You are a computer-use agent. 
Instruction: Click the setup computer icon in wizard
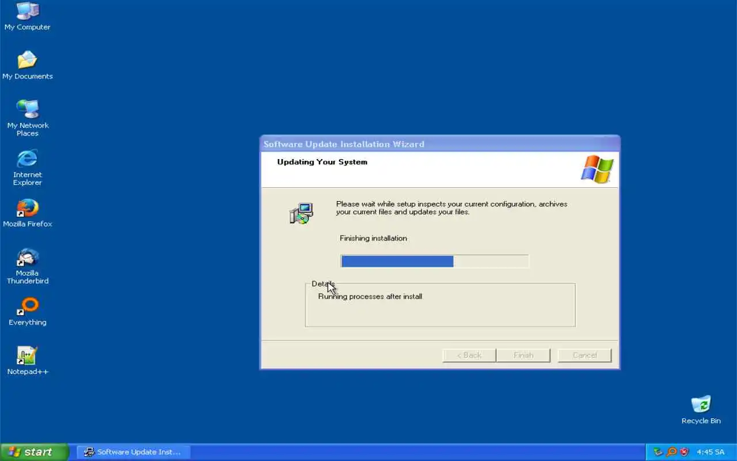(301, 213)
